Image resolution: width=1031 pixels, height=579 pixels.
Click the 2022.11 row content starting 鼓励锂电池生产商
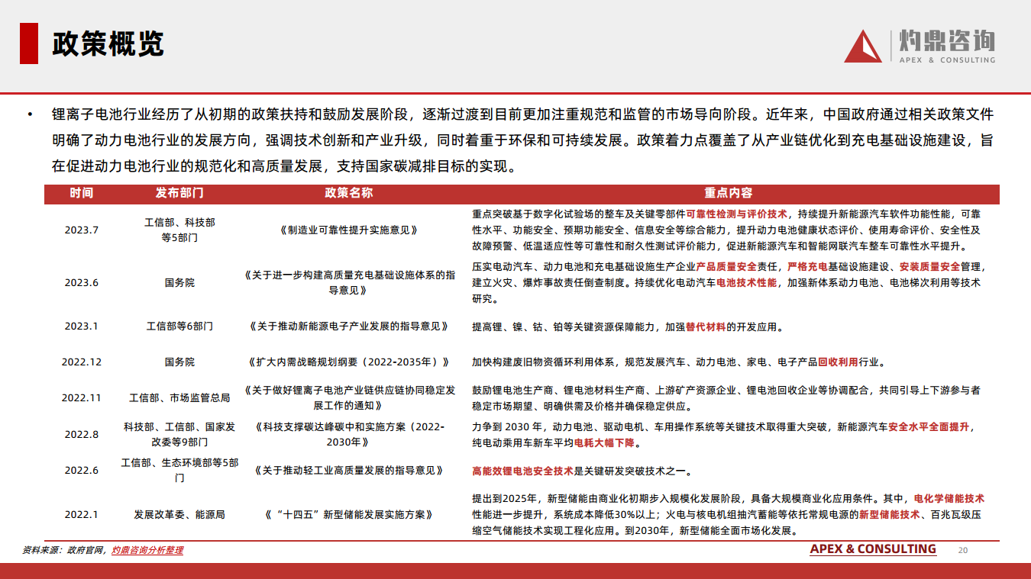pos(726,398)
